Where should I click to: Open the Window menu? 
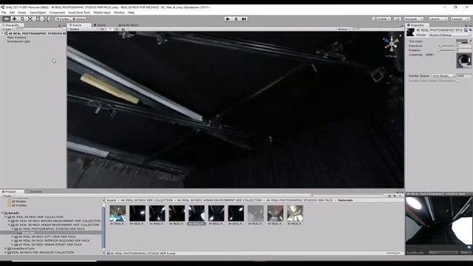point(119,13)
